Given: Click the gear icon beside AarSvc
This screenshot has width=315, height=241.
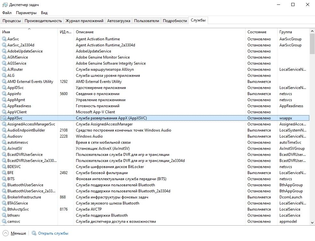Looking at the screenshot, I should [4, 39].
